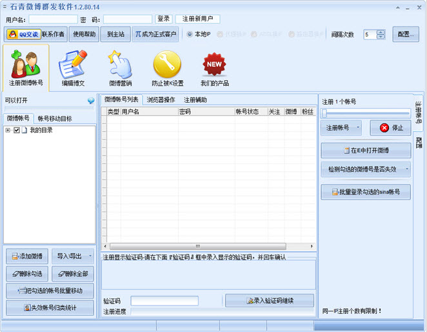Viewport: 427px width, 332px height.
Task: Open the 防止被K设置 wrench settings
Action: point(168,68)
